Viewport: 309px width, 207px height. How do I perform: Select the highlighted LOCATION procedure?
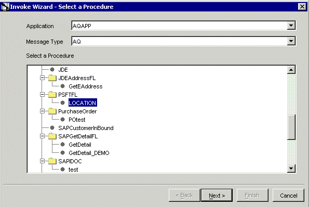pos(83,103)
